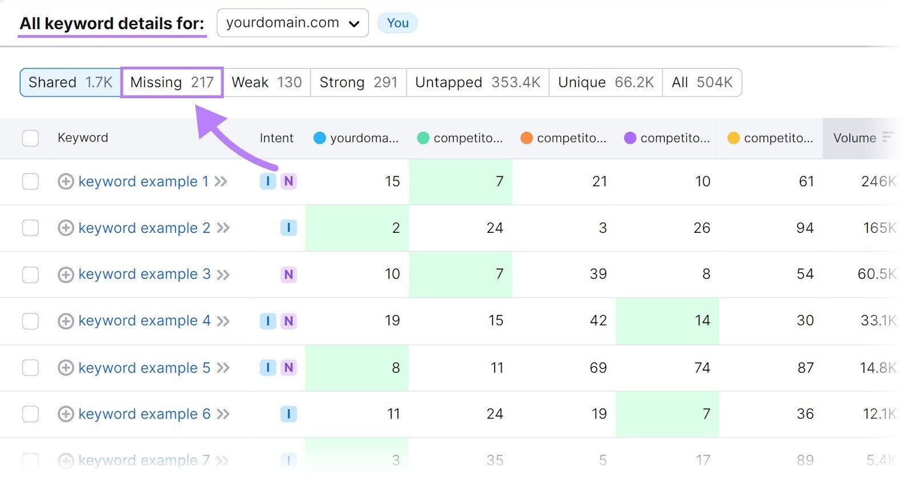Click the N intent badge for keyword example 3
The image size is (913, 484).
pos(289,275)
